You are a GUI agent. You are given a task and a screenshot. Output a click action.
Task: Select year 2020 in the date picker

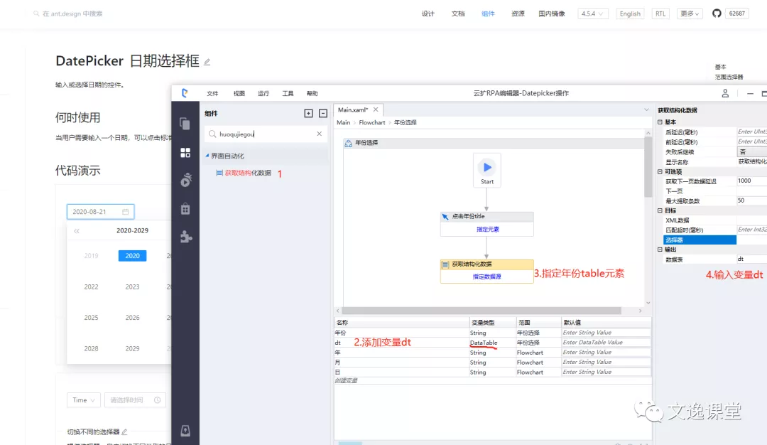point(132,256)
